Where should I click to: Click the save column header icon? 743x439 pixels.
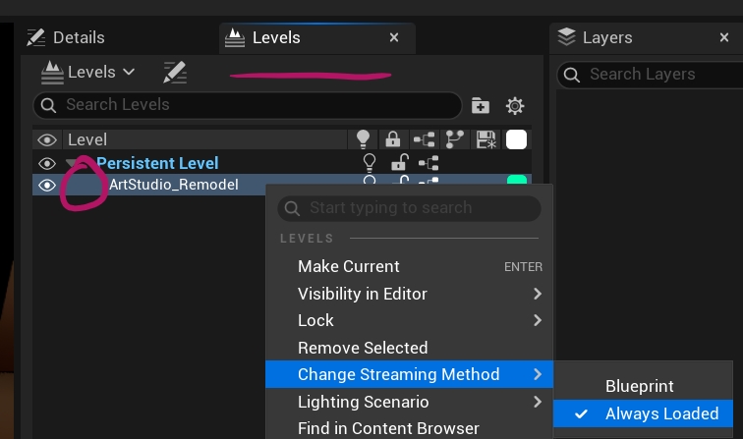click(485, 139)
